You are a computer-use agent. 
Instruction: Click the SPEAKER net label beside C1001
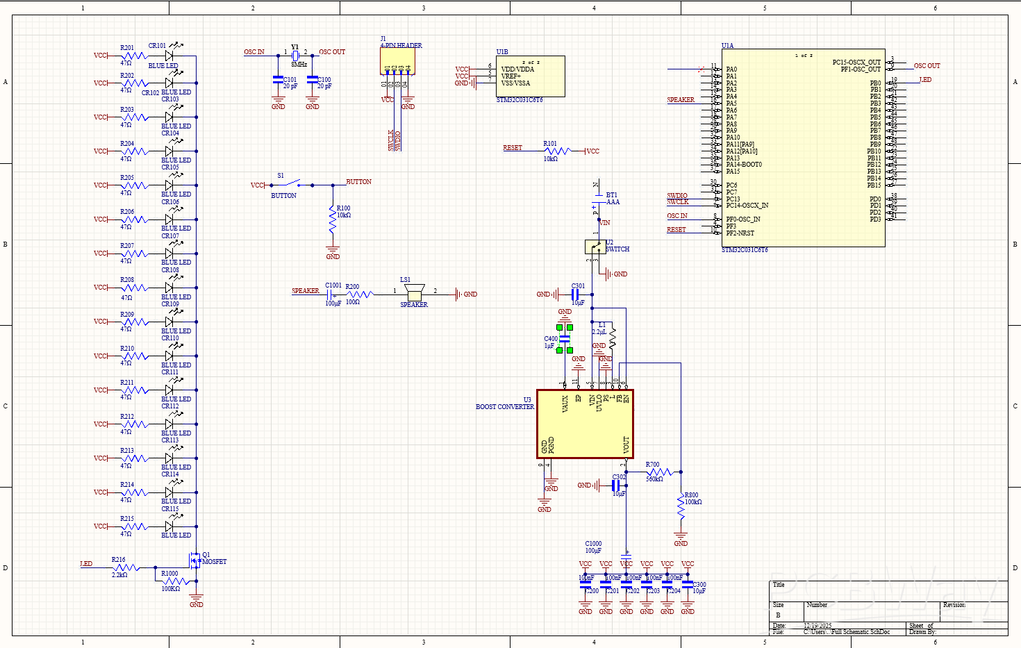305,291
